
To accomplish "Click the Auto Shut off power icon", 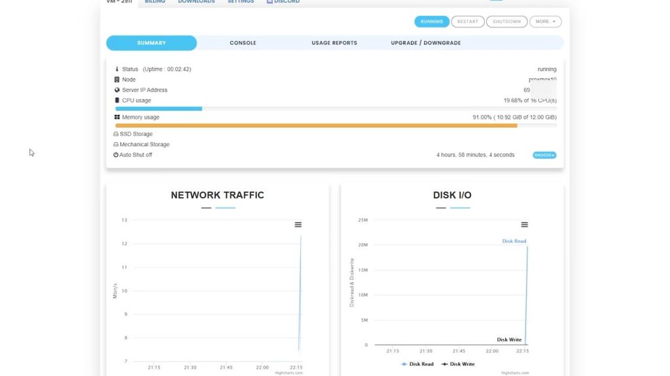I will coord(116,155).
